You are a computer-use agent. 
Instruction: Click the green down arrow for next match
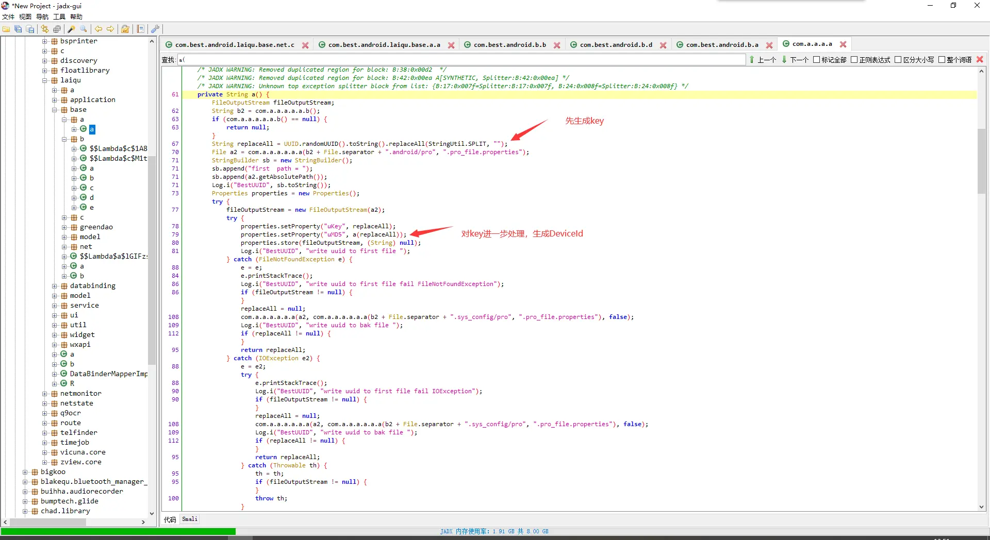784,60
